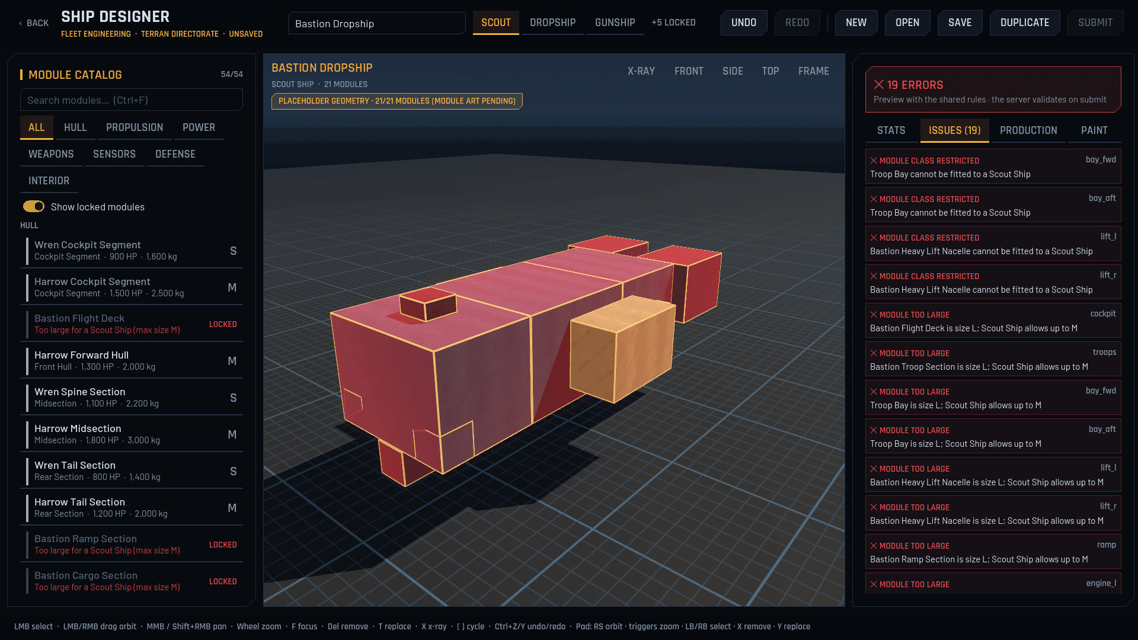The image size is (1138, 640).
Task: Click the placeholder geometry notice badge
Action: pos(397,101)
